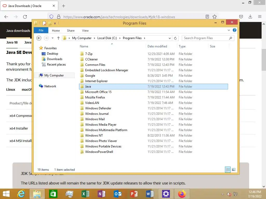Switch to large icons view layout
Screen dimensions: 266x199
point(234,169)
